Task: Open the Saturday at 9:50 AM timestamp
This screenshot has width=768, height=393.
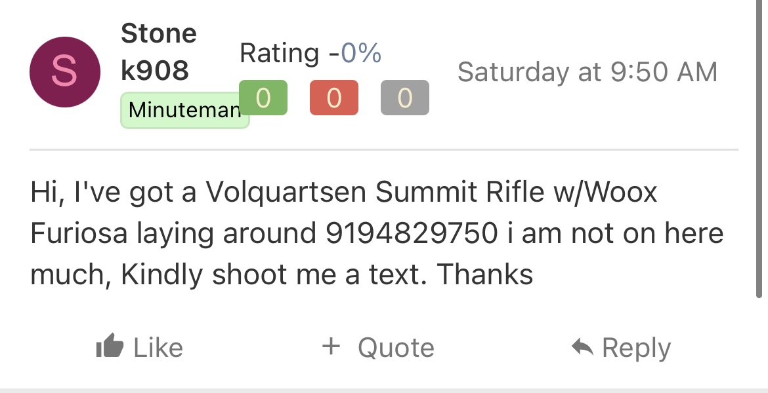Action: 587,72
